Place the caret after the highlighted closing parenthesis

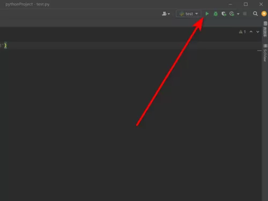(7, 46)
